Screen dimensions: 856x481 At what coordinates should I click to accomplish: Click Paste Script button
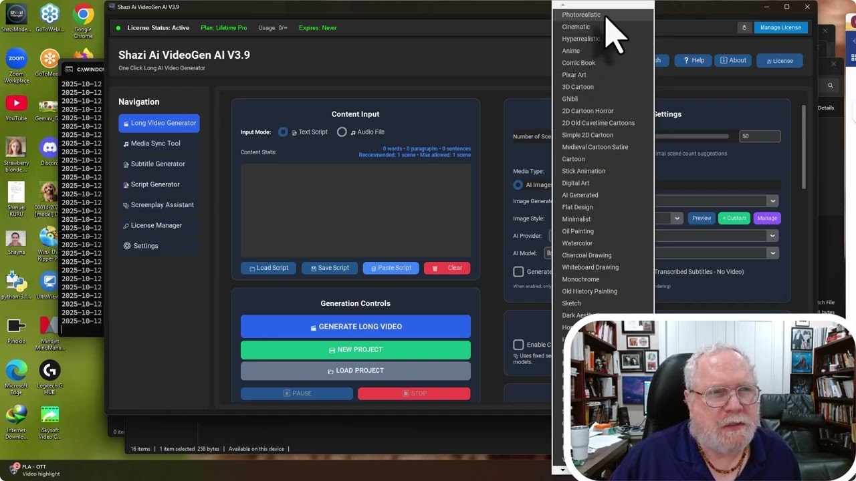(x=391, y=268)
